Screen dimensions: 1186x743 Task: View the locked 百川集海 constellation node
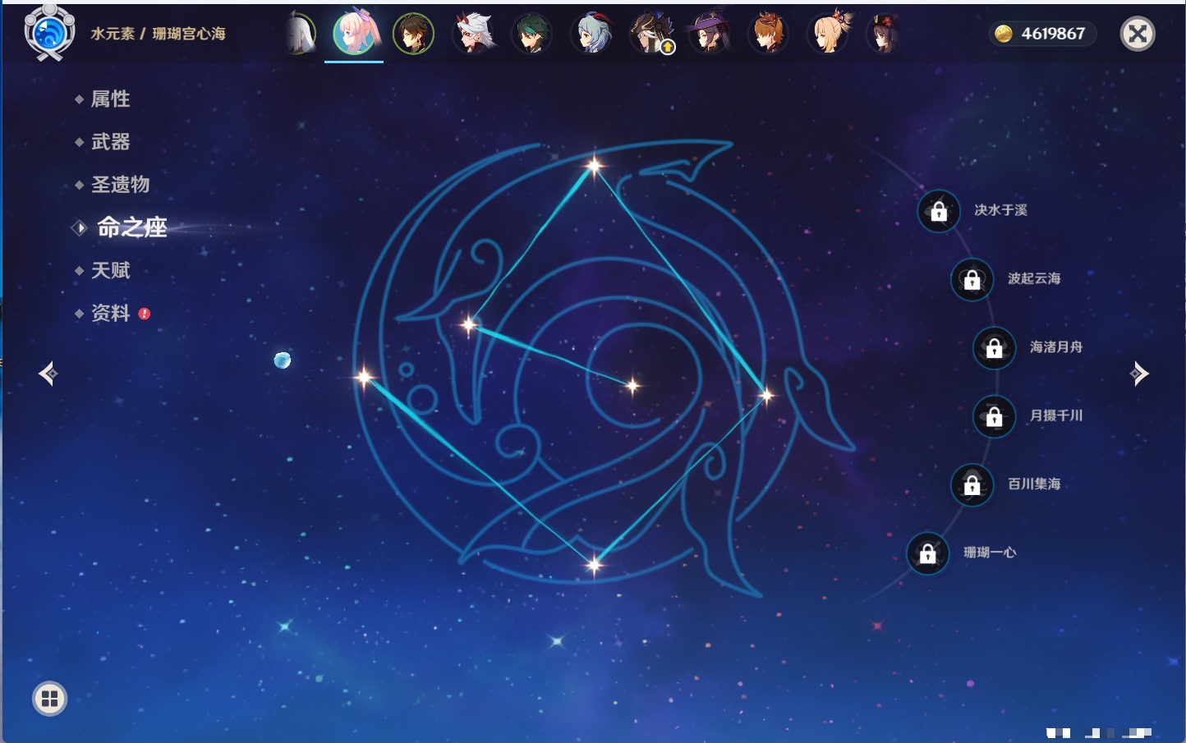pyautogui.click(x=972, y=484)
